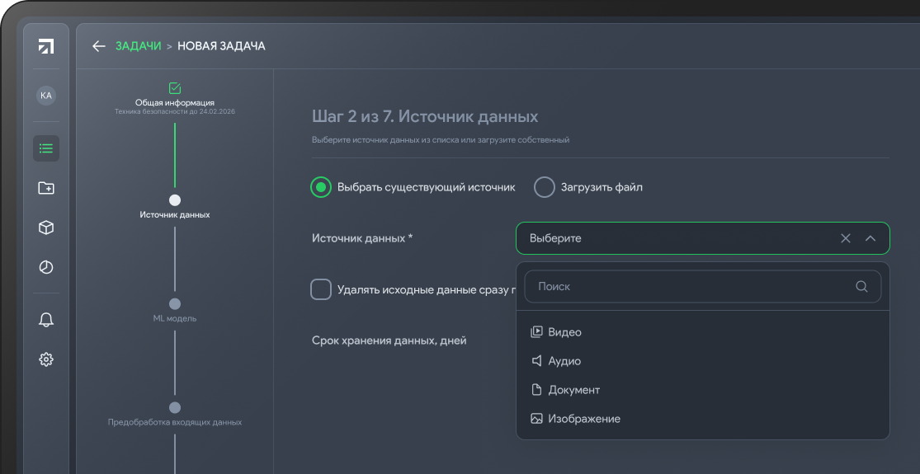
Task: Open notifications bell icon
Action: click(46, 320)
